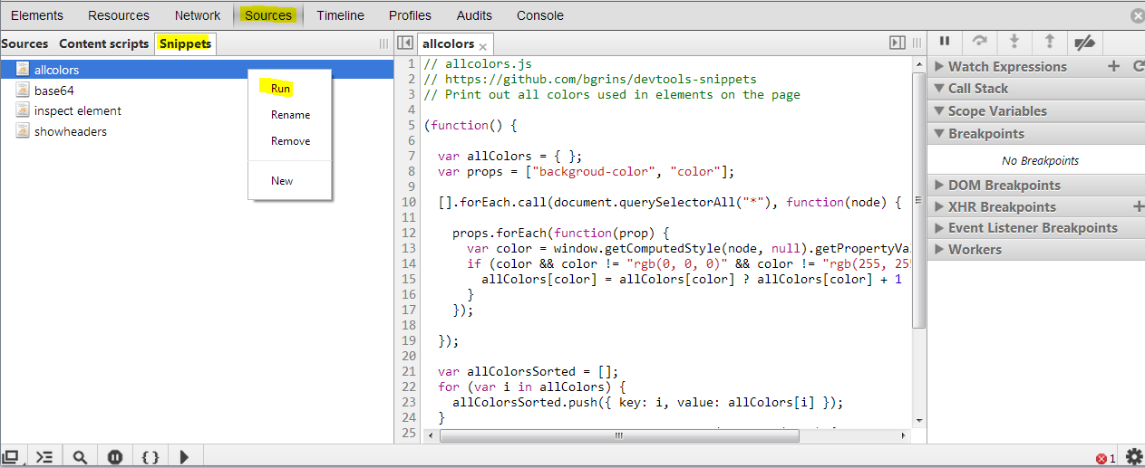Open the Network panel
1145x468 pixels.
point(198,15)
